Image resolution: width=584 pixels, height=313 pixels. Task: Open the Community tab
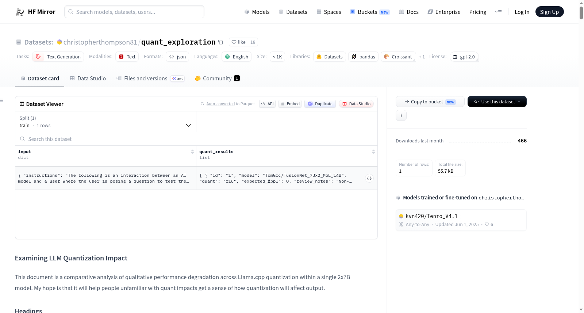pos(218,78)
